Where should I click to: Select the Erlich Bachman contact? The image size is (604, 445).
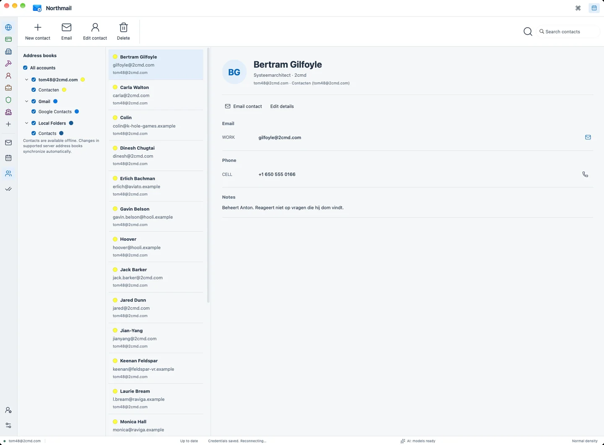[x=156, y=186]
